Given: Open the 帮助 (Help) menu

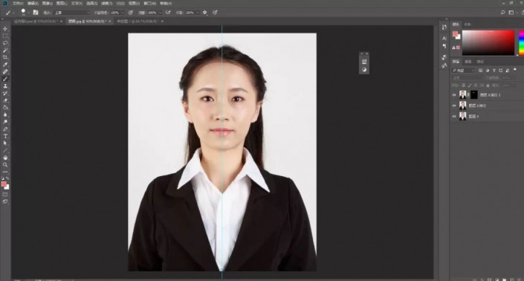Looking at the screenshot, I should (x=166, y=3).
